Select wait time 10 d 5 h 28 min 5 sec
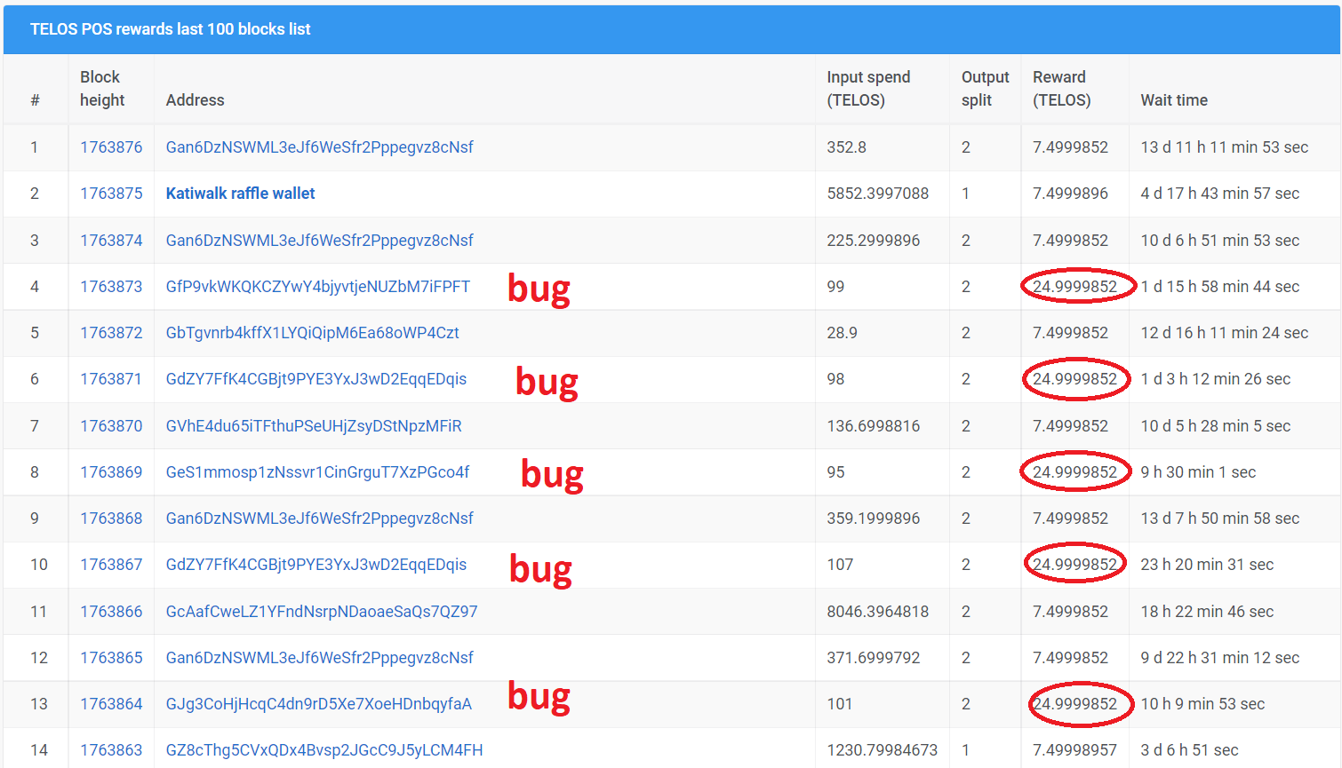The image size is (1342, 768). coord(1215,426)
